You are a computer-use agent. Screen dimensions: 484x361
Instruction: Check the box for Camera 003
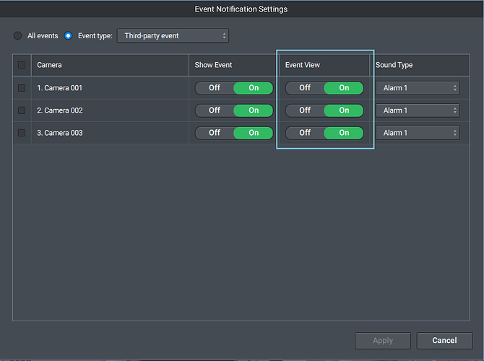[22, 133]
